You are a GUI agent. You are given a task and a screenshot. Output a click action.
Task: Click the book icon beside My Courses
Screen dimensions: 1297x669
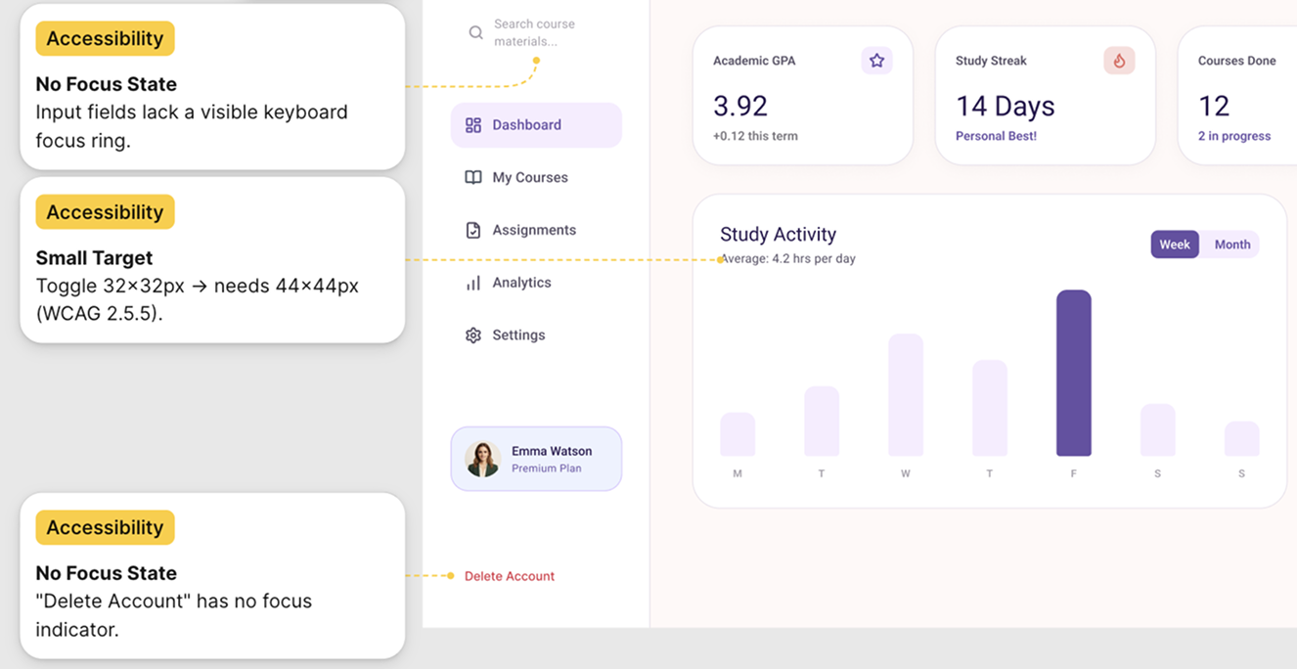pyautogui.click(x=473, y=178)
